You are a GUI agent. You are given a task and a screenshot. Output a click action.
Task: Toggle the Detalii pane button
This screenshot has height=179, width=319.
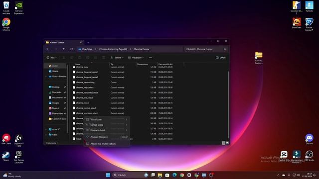[221, 58]
